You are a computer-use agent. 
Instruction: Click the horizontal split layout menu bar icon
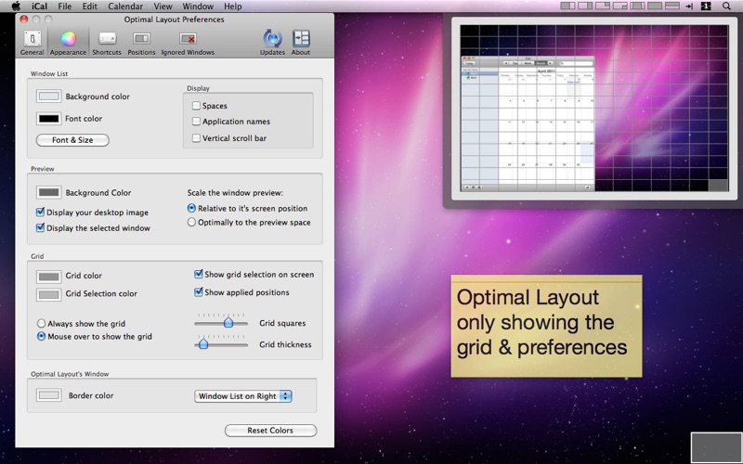click(x=672, y=6)
